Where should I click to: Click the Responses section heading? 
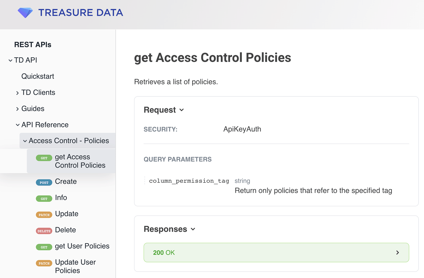165,229
